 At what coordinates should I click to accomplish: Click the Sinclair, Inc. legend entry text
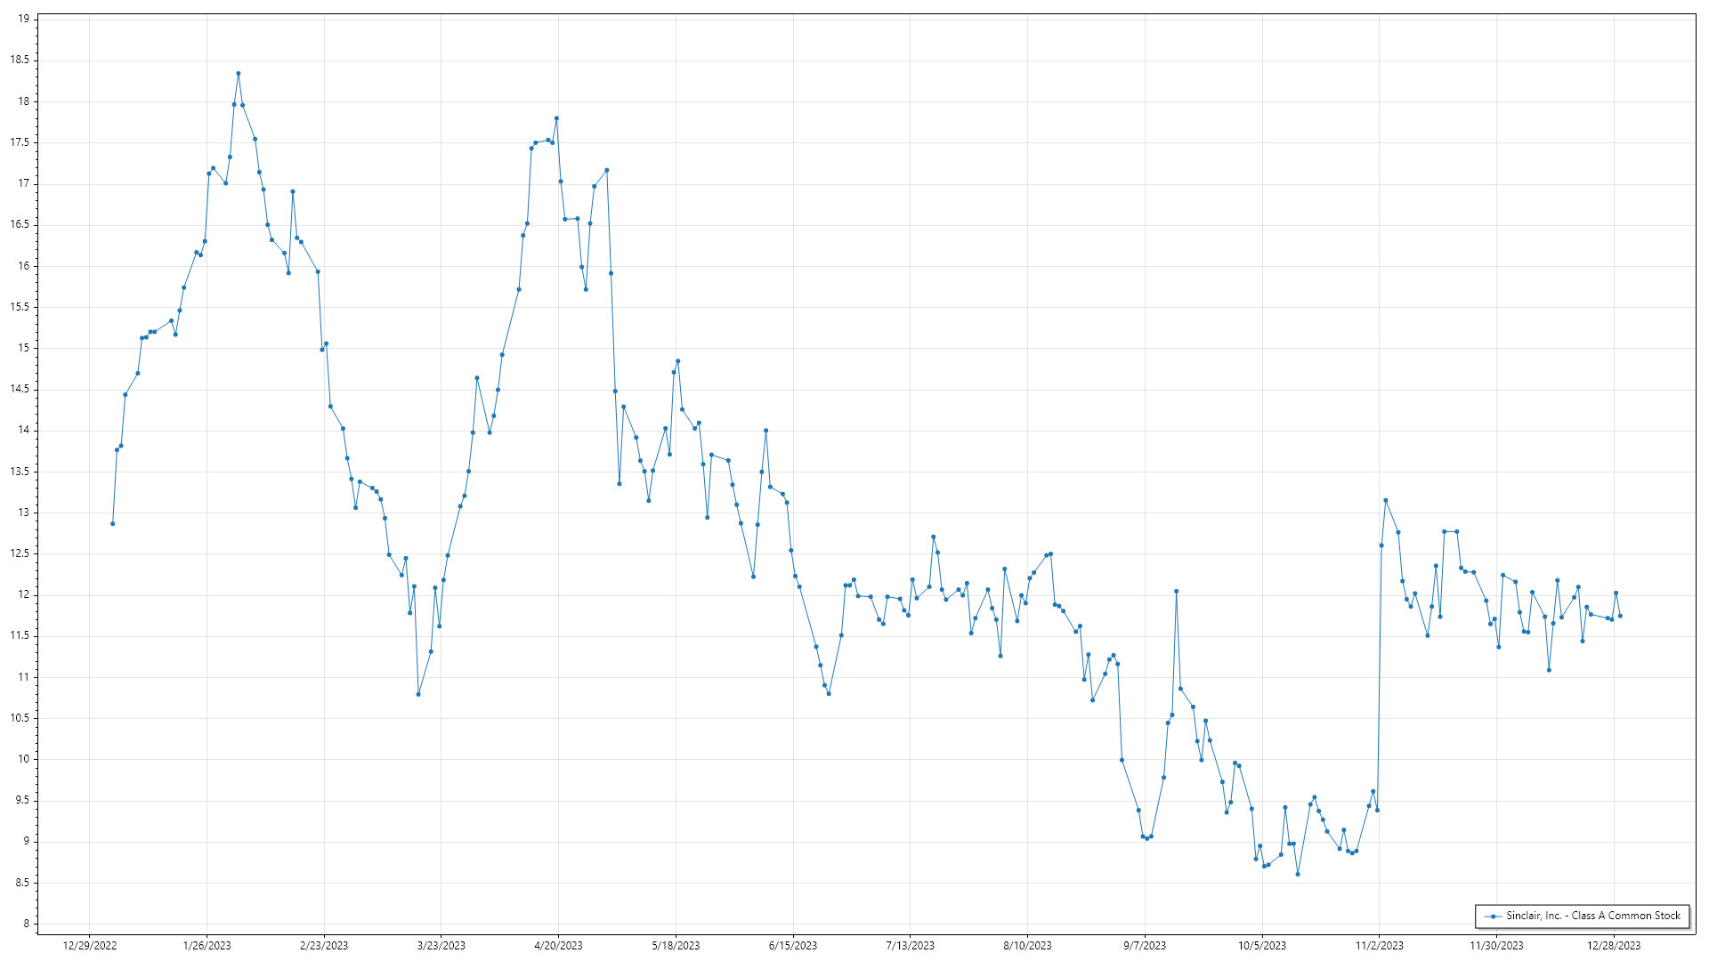[1592, 916]
